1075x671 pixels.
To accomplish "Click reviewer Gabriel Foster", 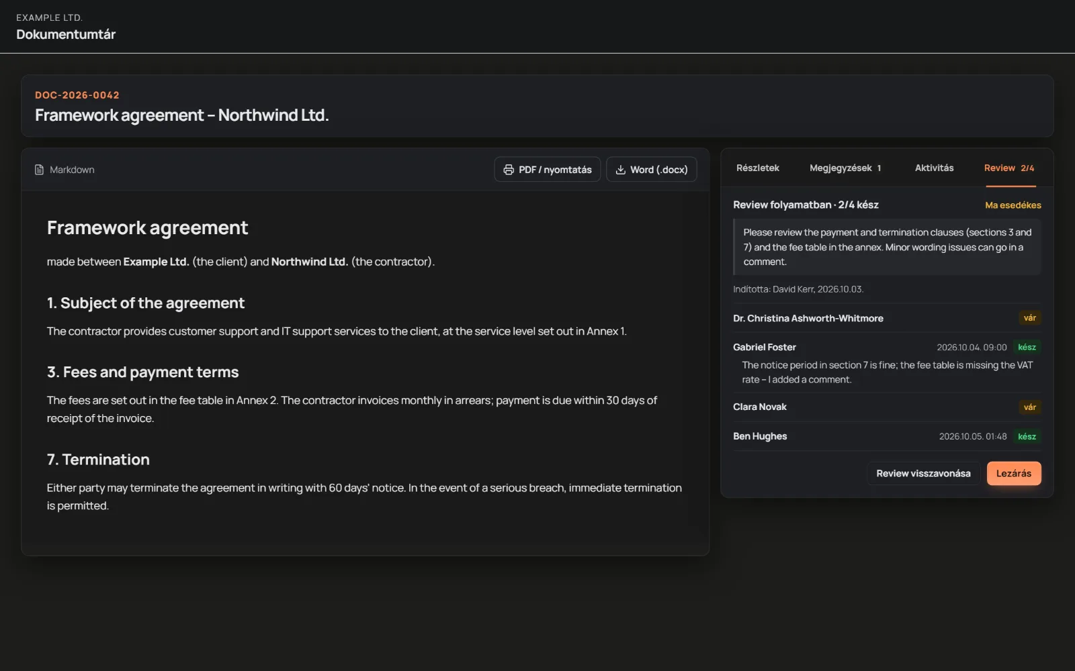I will click(x=765, y=347).
